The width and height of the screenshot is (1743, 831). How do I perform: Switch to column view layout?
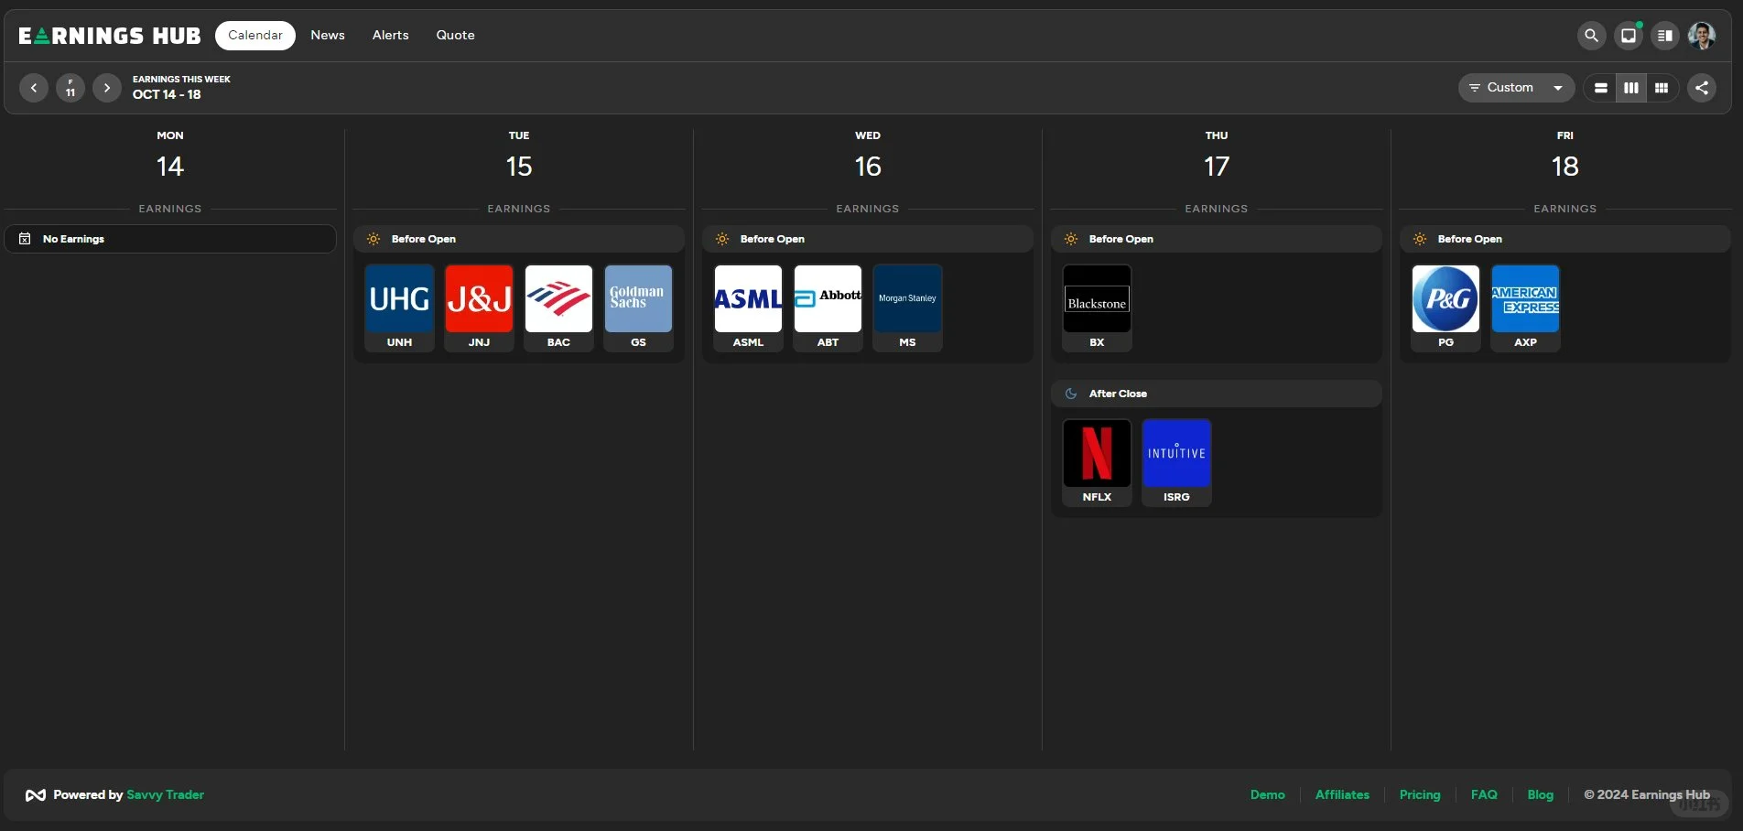point(1631,88)
